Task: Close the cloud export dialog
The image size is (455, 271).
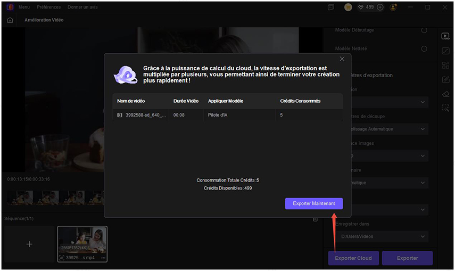Action: [342, 59]
